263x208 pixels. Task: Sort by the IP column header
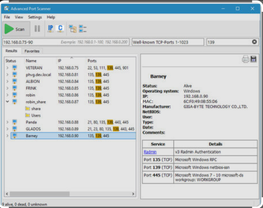[59, 61]
